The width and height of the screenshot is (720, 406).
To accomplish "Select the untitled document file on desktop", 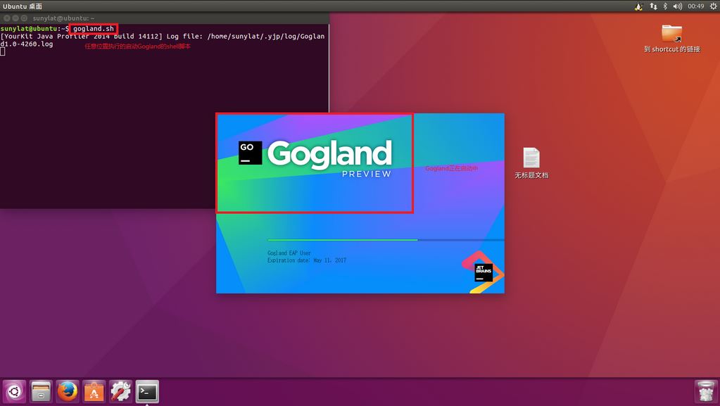I will [x=531, y=163].
